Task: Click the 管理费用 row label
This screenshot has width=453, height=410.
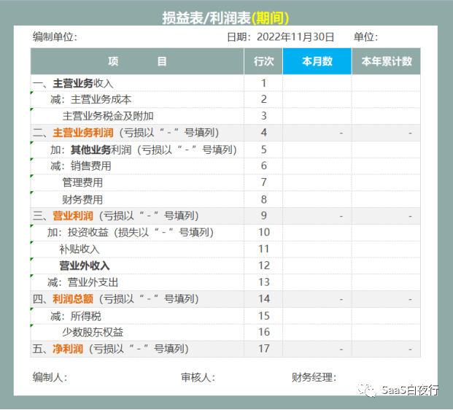Action: point(82,182)
